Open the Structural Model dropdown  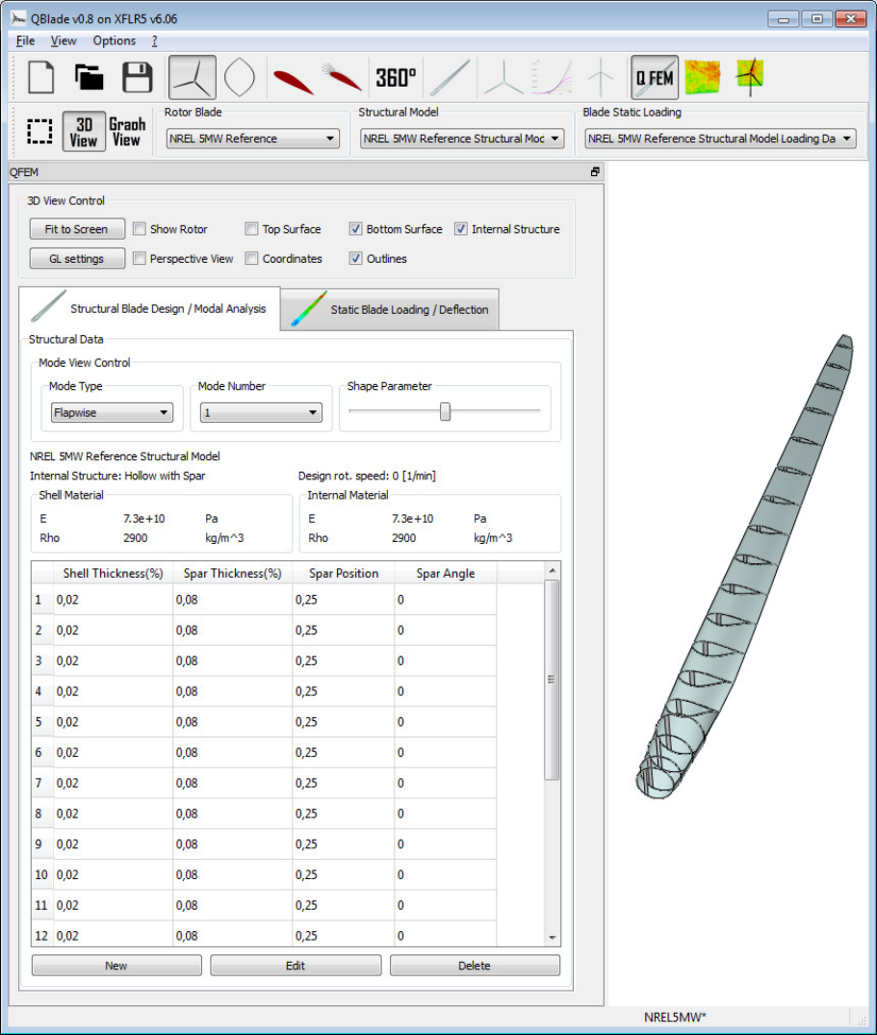pyautogui.click(x=462, y=139)
